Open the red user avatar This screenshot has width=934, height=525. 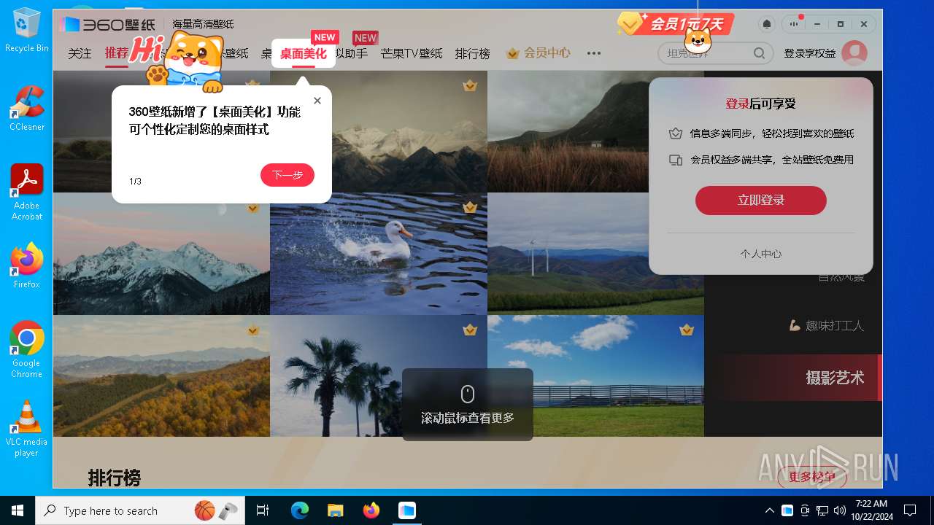coord(854,53)
